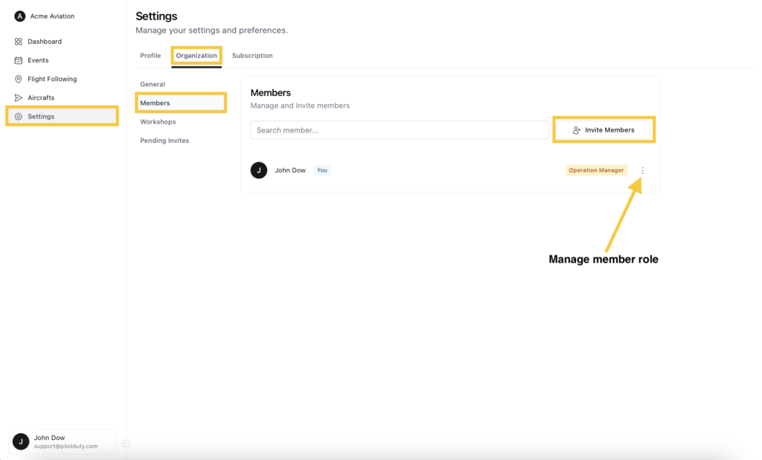Open the Dashboard grid icon in sidebar

click(18, 42)
